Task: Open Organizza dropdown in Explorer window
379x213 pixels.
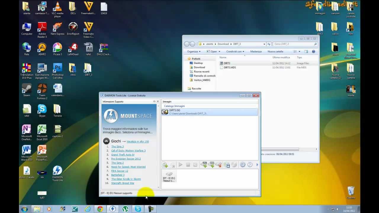Action: [194, 51]
